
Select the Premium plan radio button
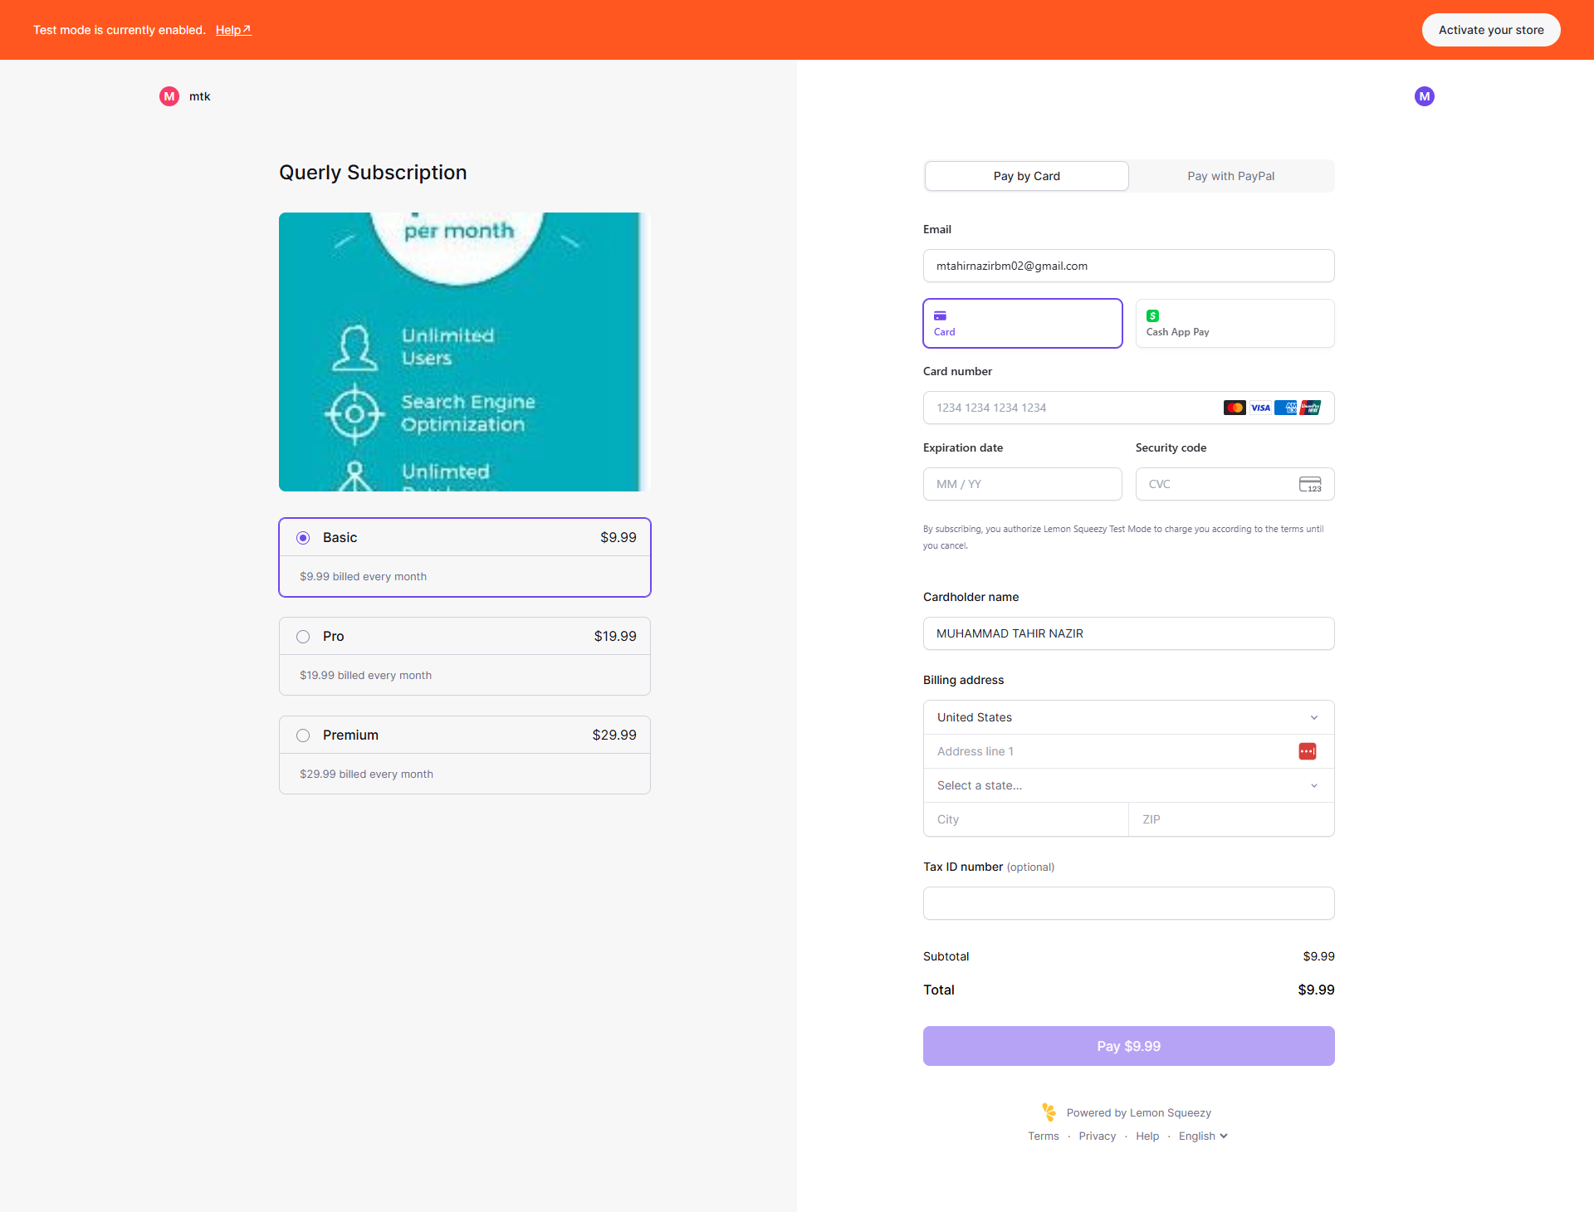[303, 736]
